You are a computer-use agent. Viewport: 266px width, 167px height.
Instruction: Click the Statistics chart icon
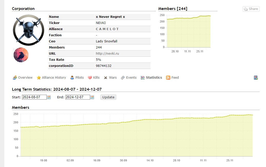click(x=143, y=78)
